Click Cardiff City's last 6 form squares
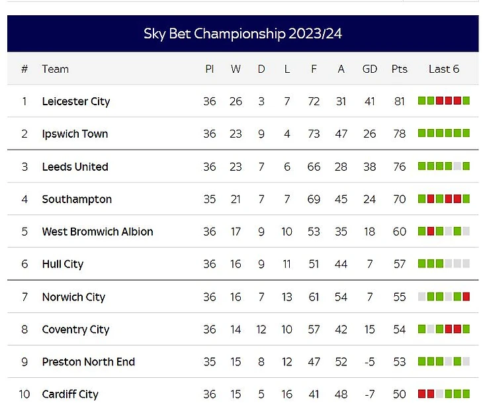This screenshot has width=483, height=409. (x=443, y=394)
